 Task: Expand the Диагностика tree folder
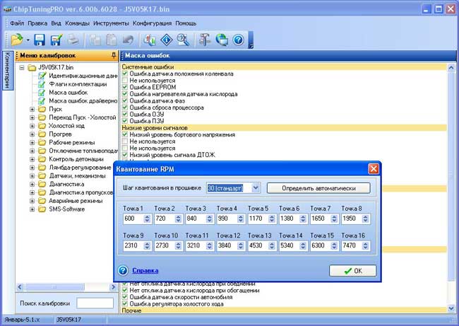pos(32,184)
